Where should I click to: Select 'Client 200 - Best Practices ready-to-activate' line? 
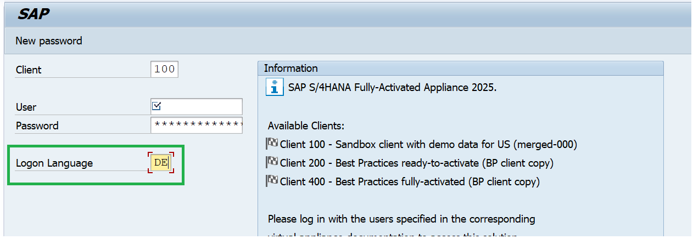(417, 163)
